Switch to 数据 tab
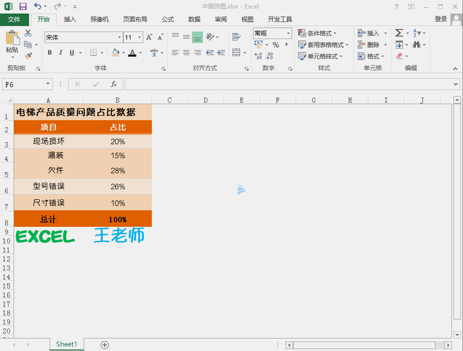Image resolution: width=463 pixels, height=351 pixels. (x=194, y=20)
